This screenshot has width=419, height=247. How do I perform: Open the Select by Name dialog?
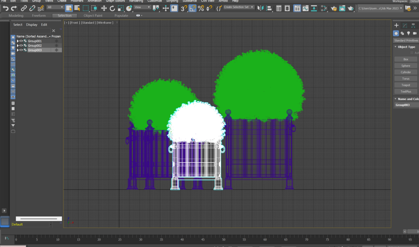point(77,8)
